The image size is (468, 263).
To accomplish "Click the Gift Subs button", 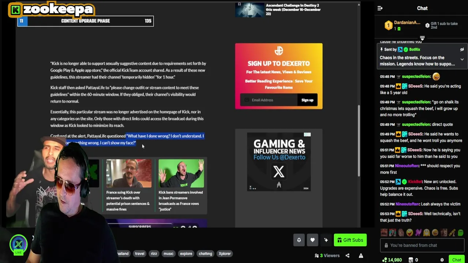I will [350, 240].
